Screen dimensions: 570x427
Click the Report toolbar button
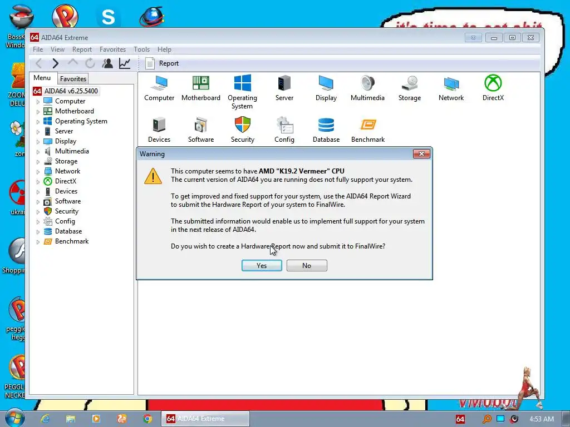[162, 63]
